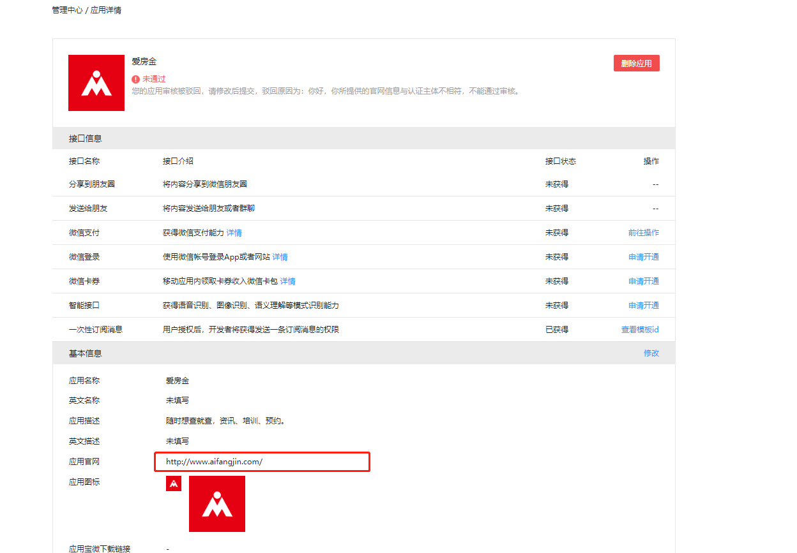Click the small app icon under 应用图标
The image size is (797, 553).
tap(174, 483)
